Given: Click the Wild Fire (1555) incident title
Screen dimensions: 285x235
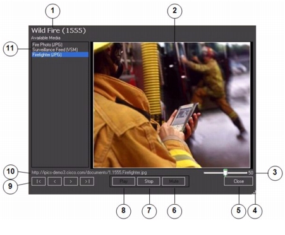Looking at the screenshot, I should tap(59, 31).
